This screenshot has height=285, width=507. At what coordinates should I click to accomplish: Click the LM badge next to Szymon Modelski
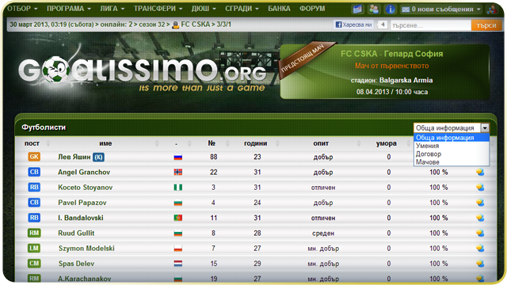(x=34, y=248)
